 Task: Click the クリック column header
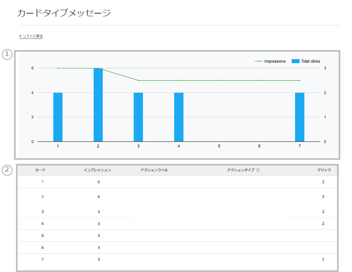(324, 170)
